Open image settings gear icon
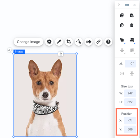The width and height of the screenshot is (140, 138). pyautogui.click(x=49, y=42)
